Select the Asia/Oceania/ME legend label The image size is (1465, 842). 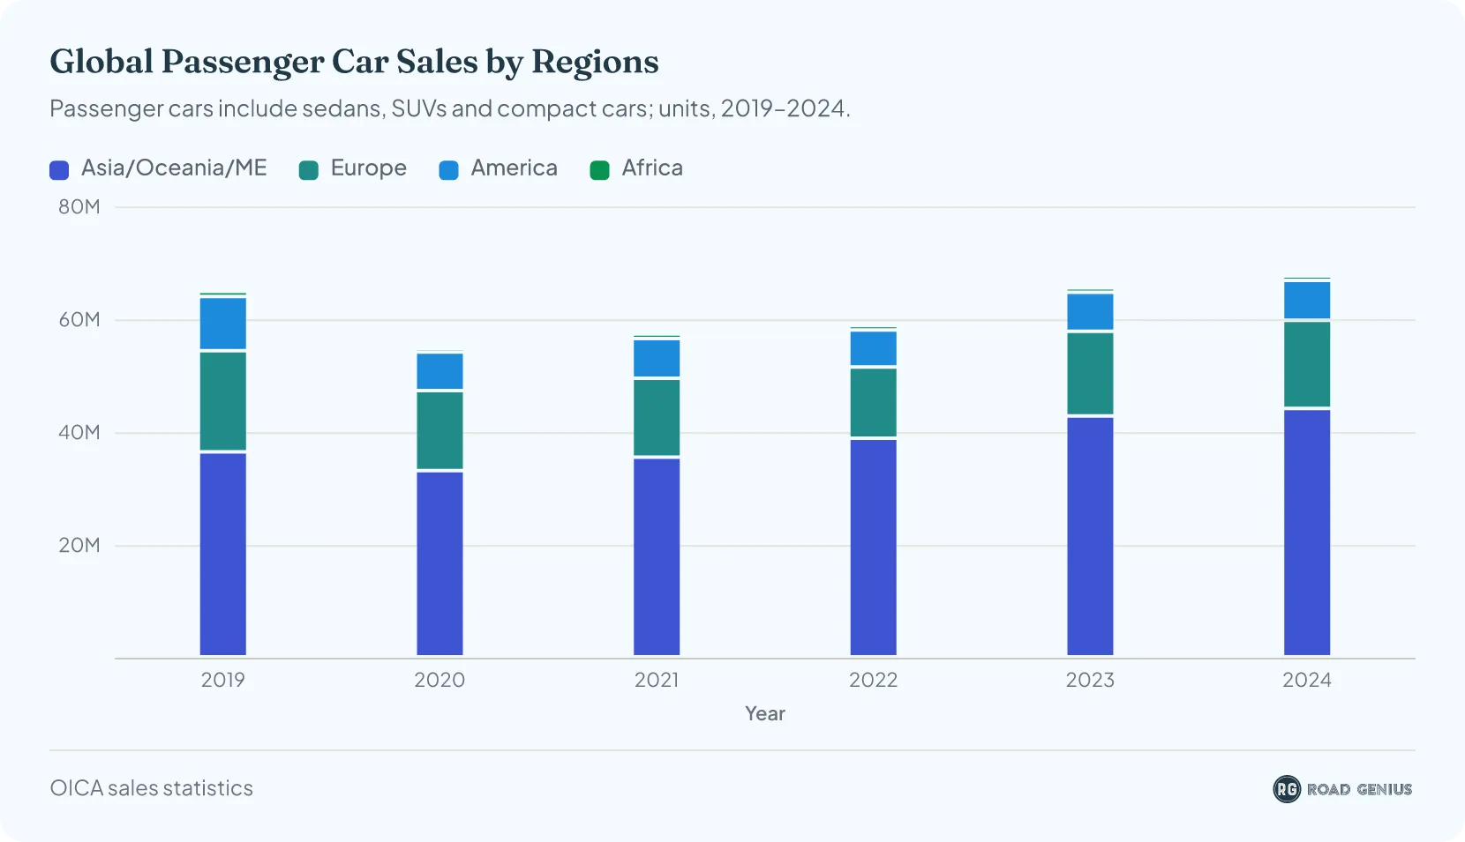(174, 168)
